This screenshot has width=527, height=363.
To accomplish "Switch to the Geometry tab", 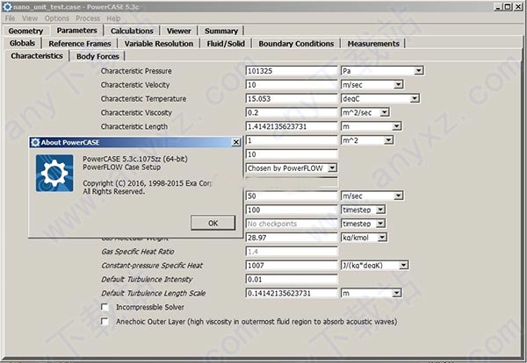I will [x=25, y=31].
